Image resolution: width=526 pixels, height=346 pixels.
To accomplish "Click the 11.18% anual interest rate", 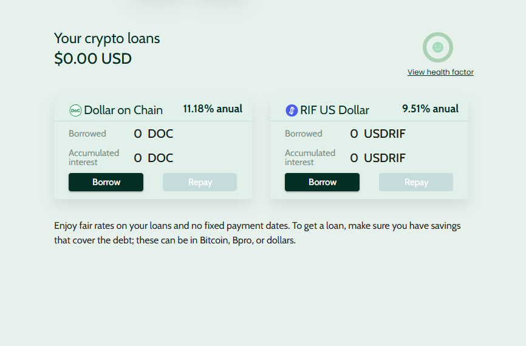I will [213, 109].
